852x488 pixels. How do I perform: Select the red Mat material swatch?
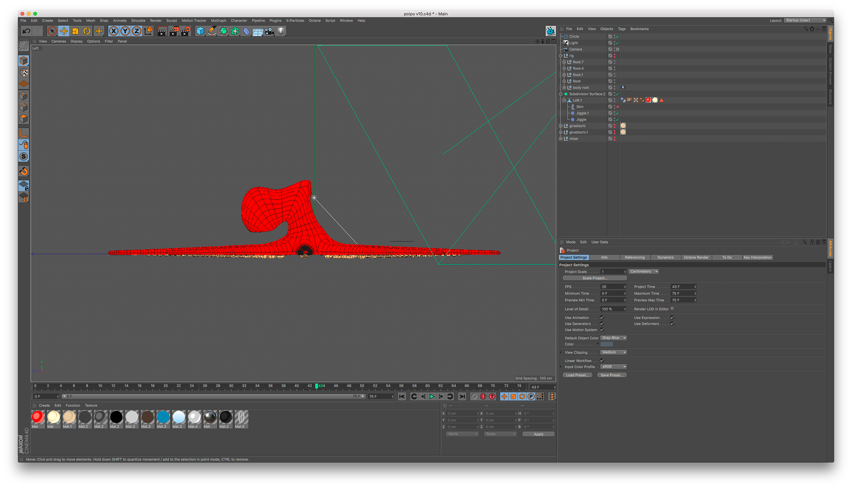[38, 417]
